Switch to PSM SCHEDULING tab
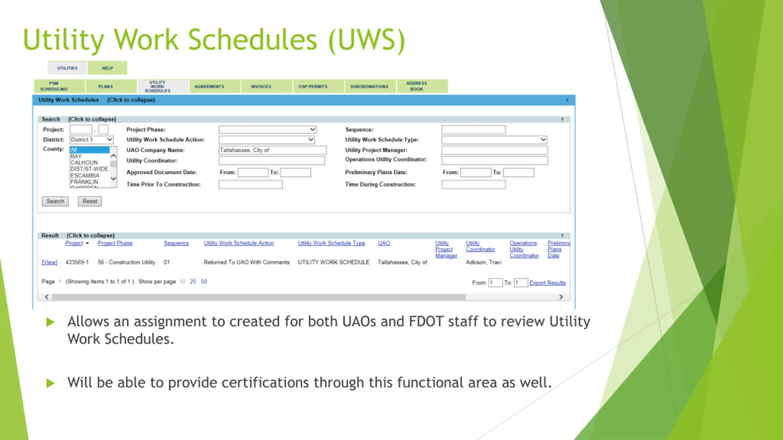Screen dimensions: 783x440 pyautogui.click(x=59, y=86)
